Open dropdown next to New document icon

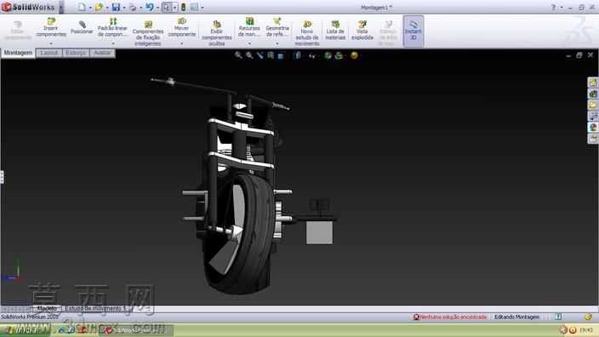[x=90, y=8]
